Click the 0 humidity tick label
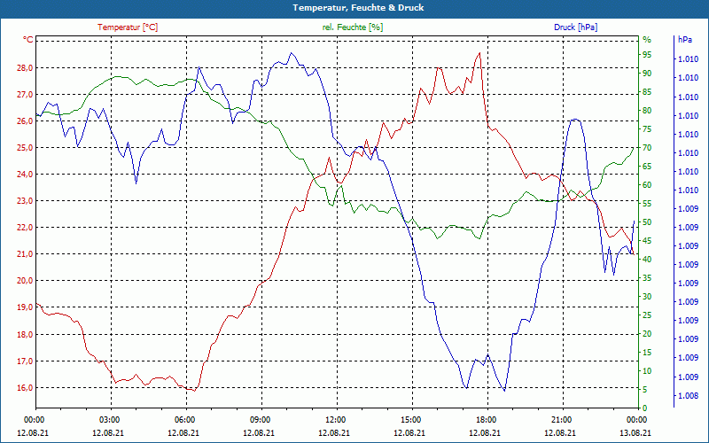This screenshot has width=709, height=443. click(645, 408)
